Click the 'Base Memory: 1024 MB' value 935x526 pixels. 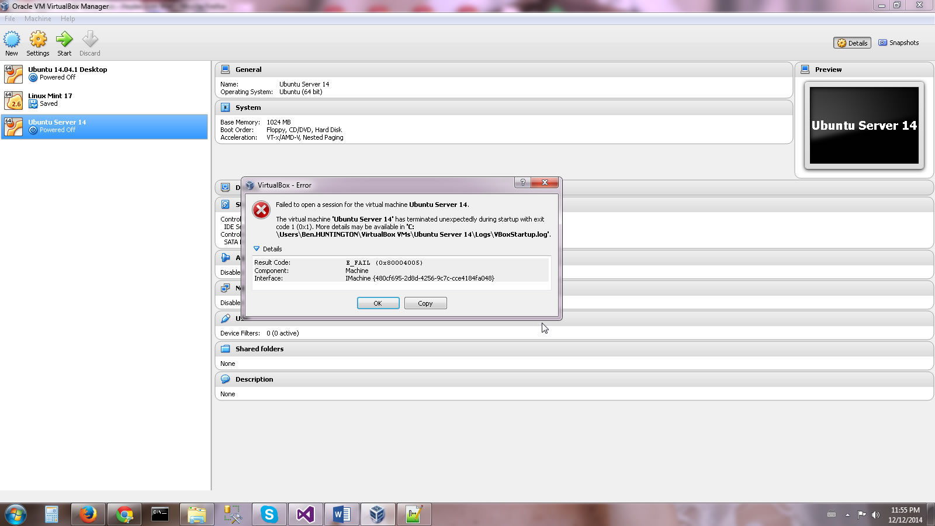click(x=279, y=122)
